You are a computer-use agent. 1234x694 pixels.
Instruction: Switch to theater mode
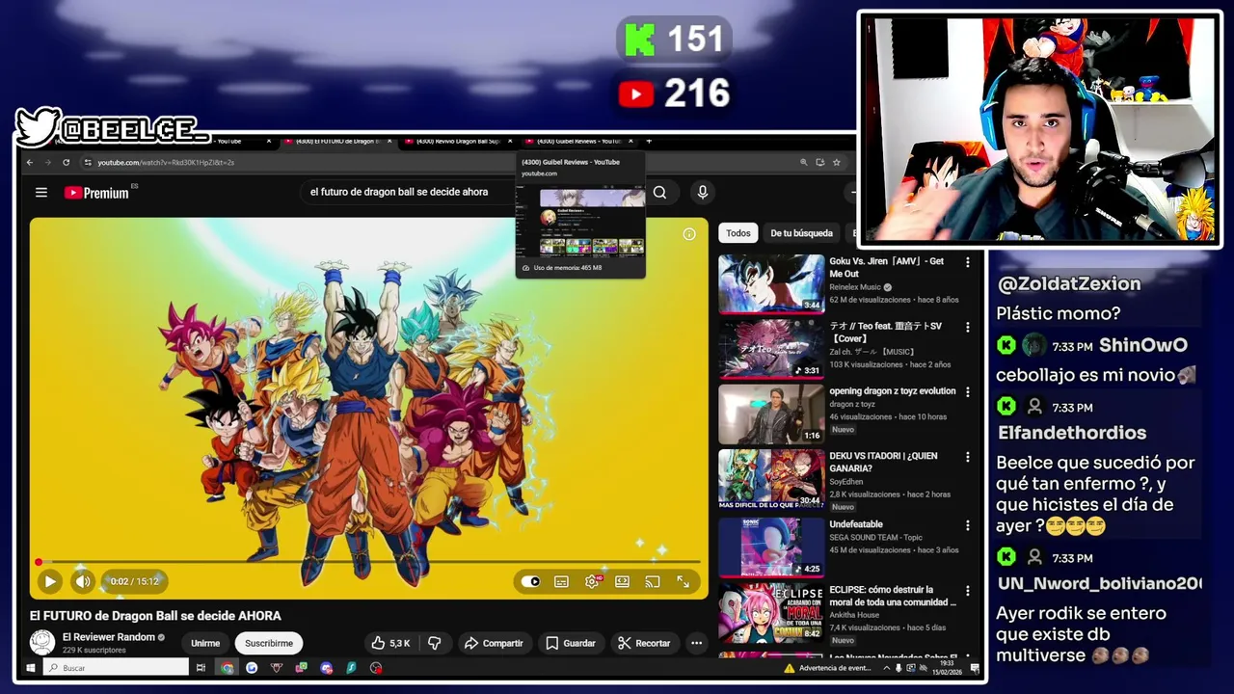click(x=622, y=581)
